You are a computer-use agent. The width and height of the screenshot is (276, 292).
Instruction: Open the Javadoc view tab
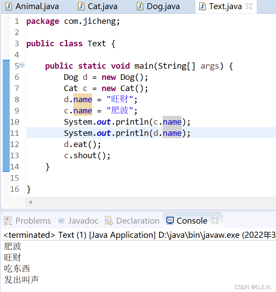78,221
